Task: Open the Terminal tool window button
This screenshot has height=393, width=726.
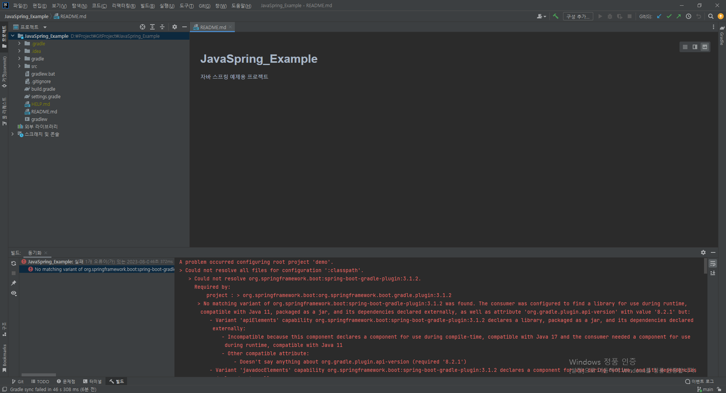Action: 92,382
